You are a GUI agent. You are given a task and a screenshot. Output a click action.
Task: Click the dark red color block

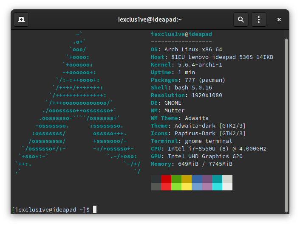click(x=166, y=179)
